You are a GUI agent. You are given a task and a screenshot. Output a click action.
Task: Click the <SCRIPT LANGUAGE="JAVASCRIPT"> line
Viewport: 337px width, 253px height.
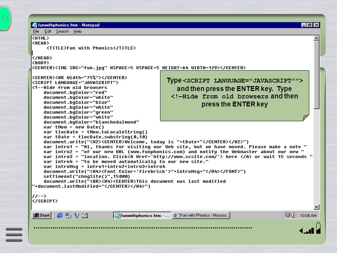point(75,83)
